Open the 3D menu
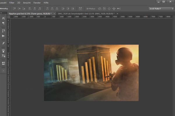The image size is (175, 116). 19,3
